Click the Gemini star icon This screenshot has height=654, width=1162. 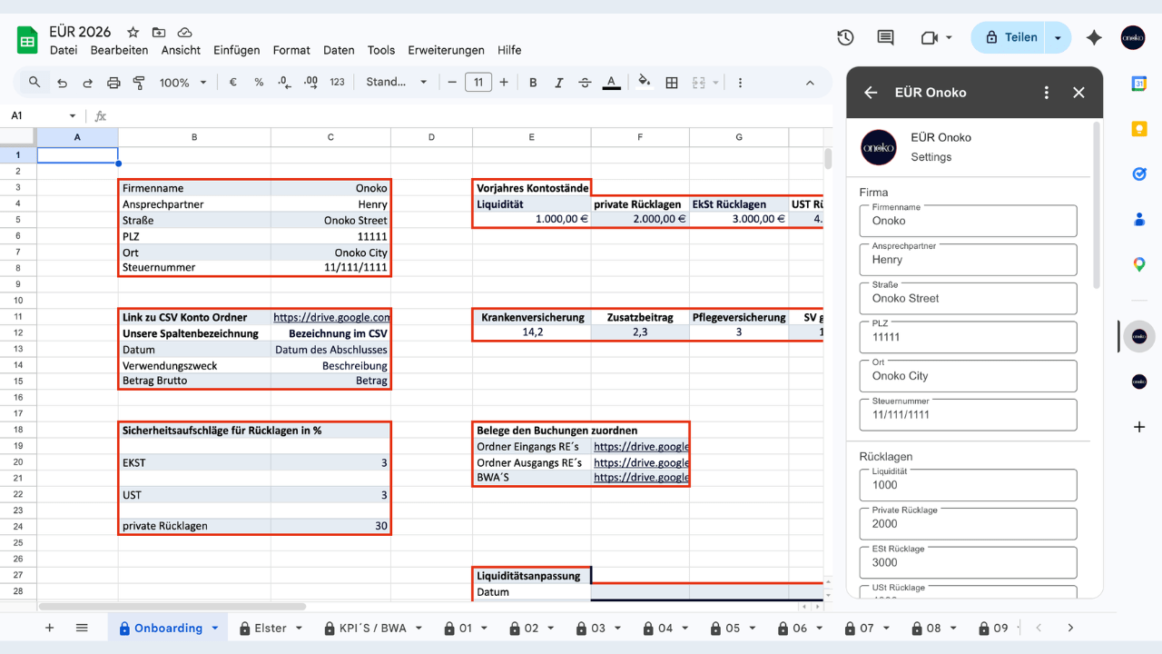[1095, 37]
